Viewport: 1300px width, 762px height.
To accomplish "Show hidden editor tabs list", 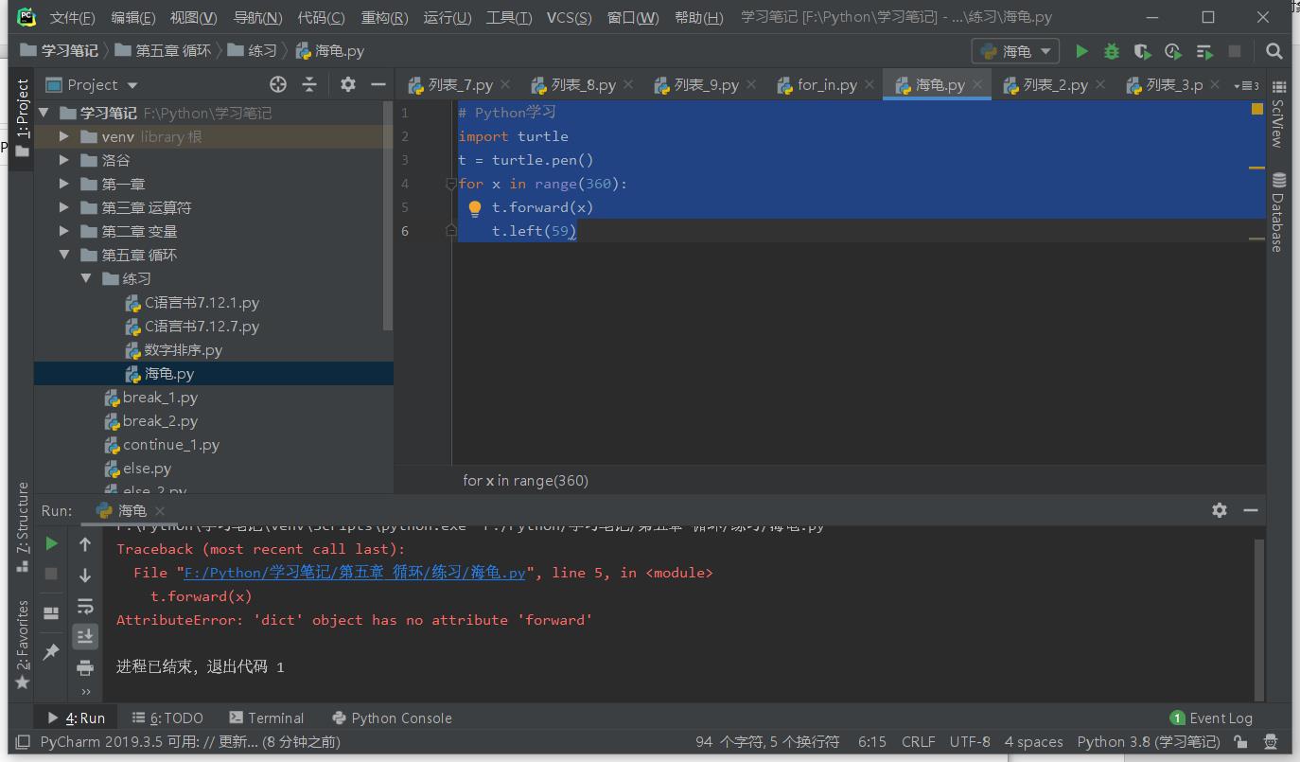I will click(x=1246, y=85).
